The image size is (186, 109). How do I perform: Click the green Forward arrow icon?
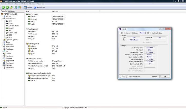click(7, 7)
